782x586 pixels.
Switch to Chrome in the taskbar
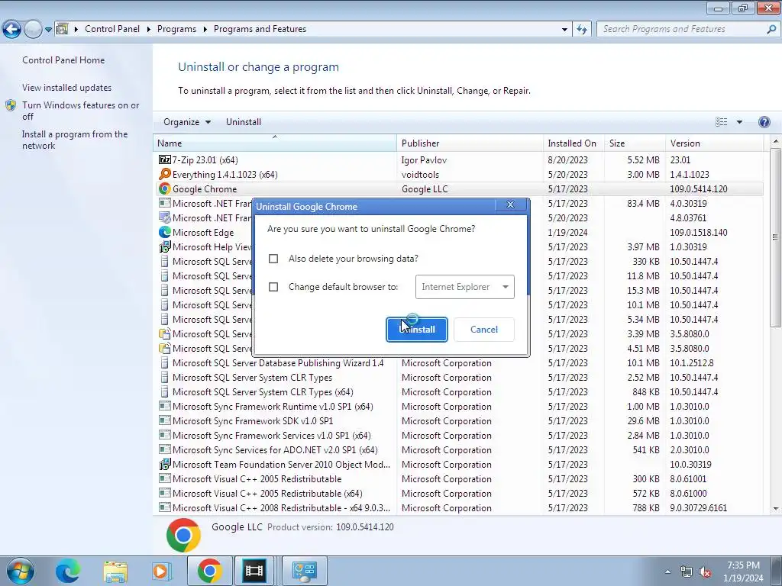[x=209, y=571]
